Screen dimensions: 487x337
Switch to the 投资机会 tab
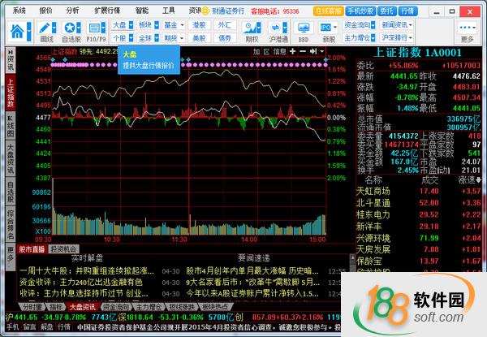63,249
